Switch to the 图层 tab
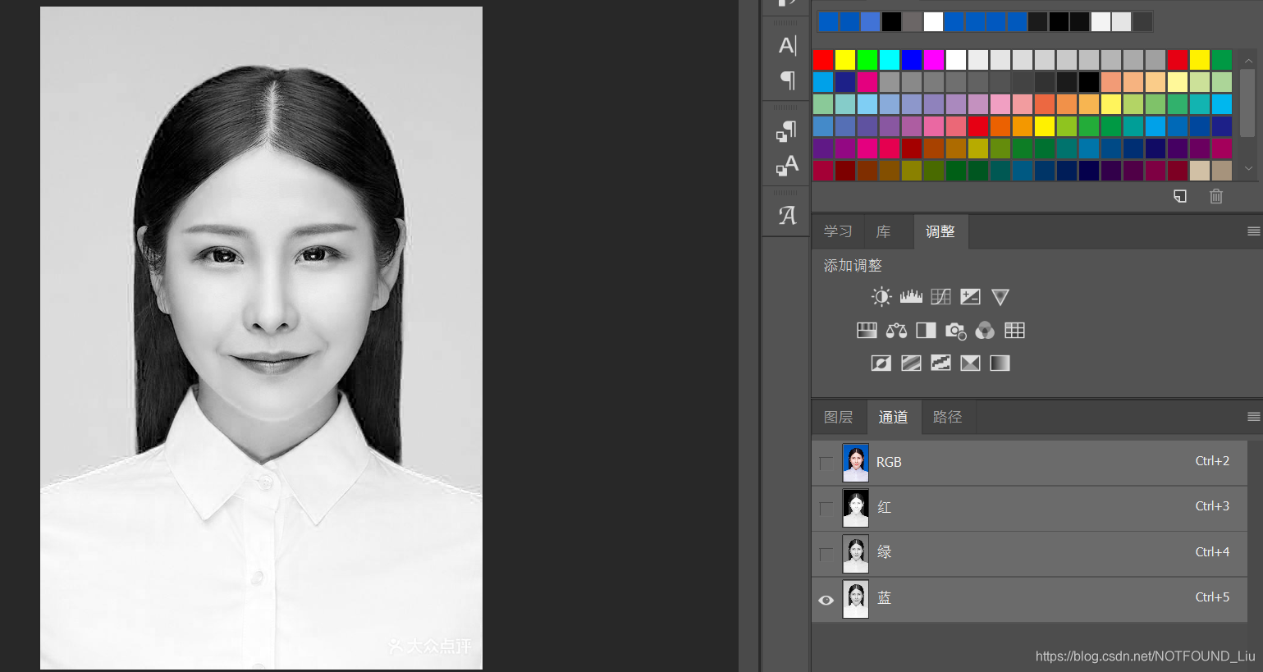 click(x=838, y=417)
